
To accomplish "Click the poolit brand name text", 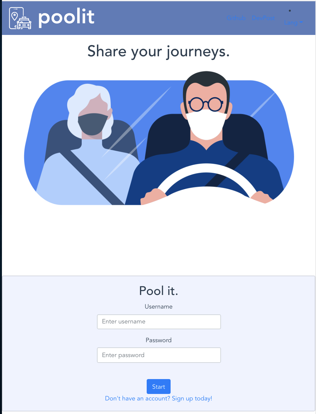I will click(67, 17).
